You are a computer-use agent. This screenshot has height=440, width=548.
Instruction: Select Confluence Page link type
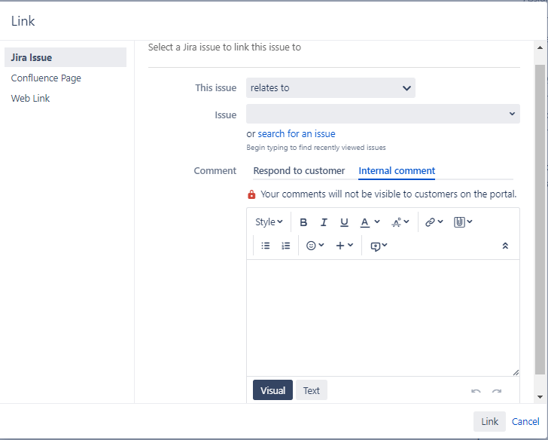coord(46,78)
